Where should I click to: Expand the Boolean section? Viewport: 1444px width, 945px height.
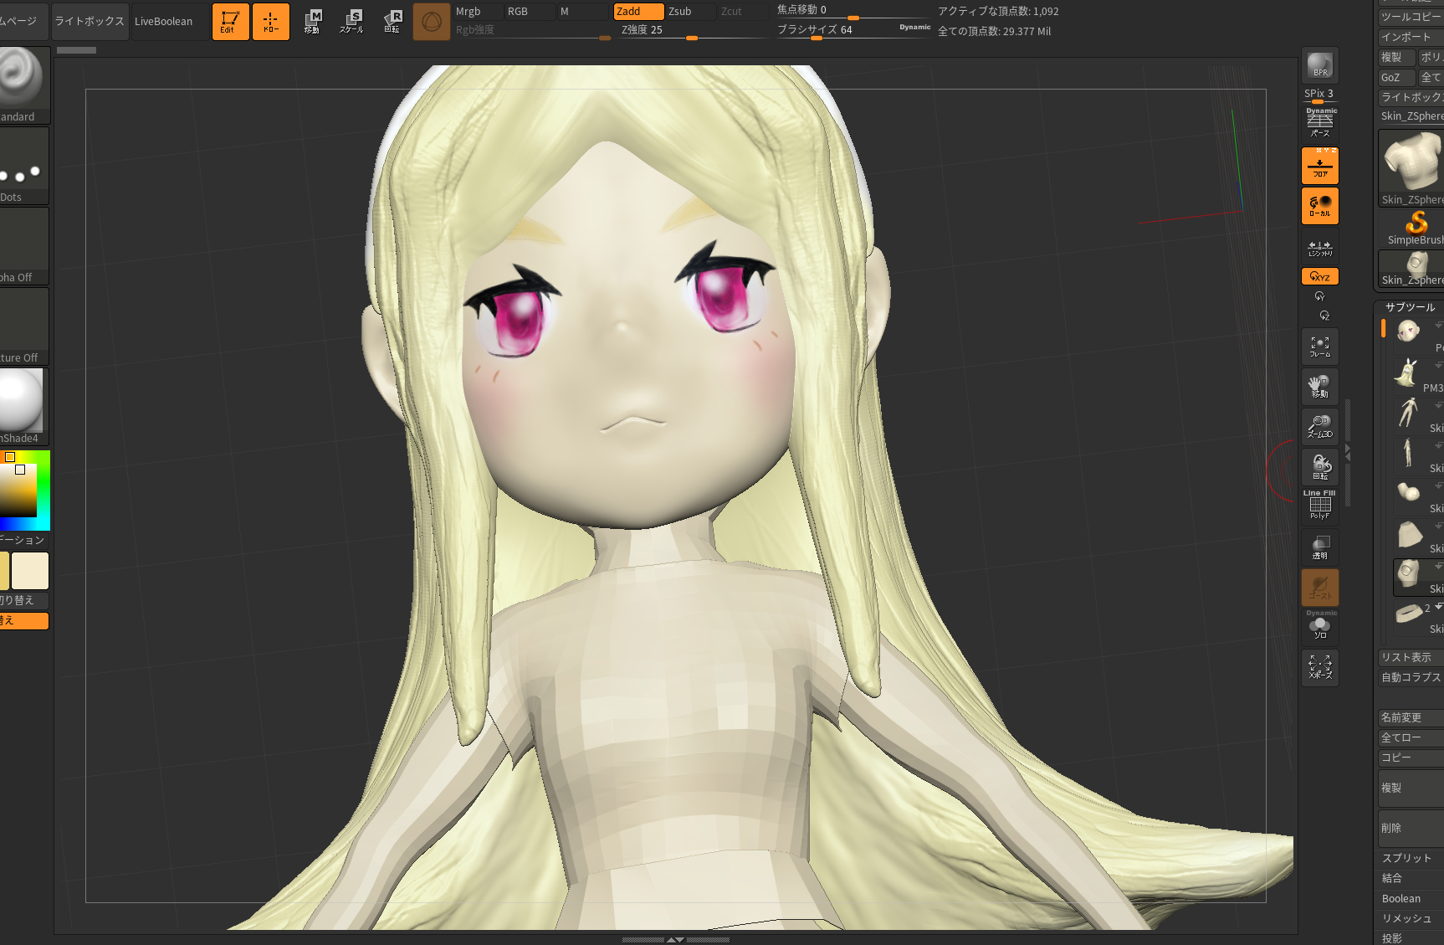click(1411, 898)
